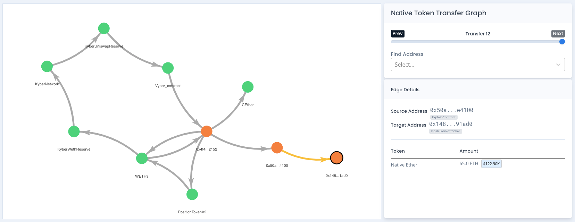Select the outlined 0x148...1ad0 node

click(x=336, y=158)
